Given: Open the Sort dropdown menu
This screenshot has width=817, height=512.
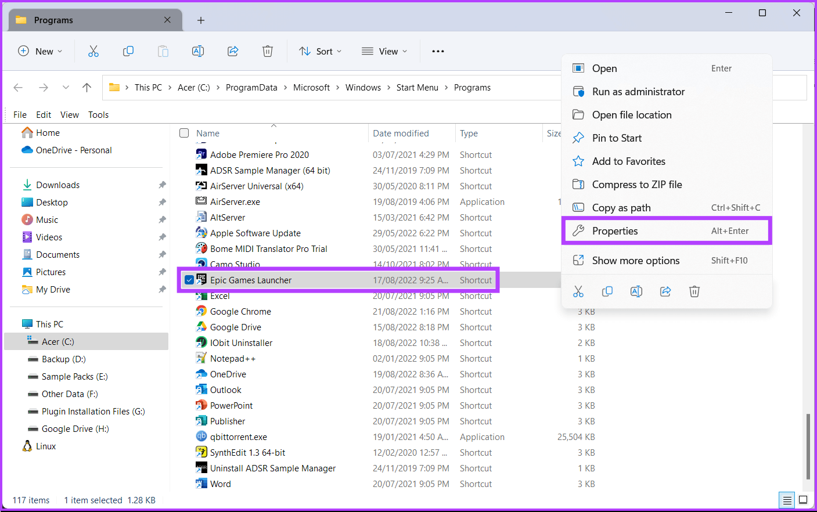Looking at the screenshot, I should coord(320,51).
